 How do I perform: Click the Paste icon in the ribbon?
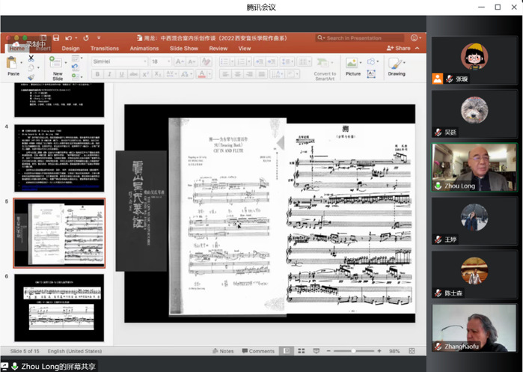click(x=13, y=65)
